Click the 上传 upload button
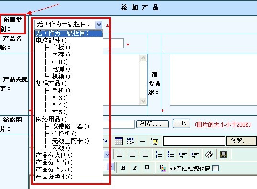 tap(181, 123)
